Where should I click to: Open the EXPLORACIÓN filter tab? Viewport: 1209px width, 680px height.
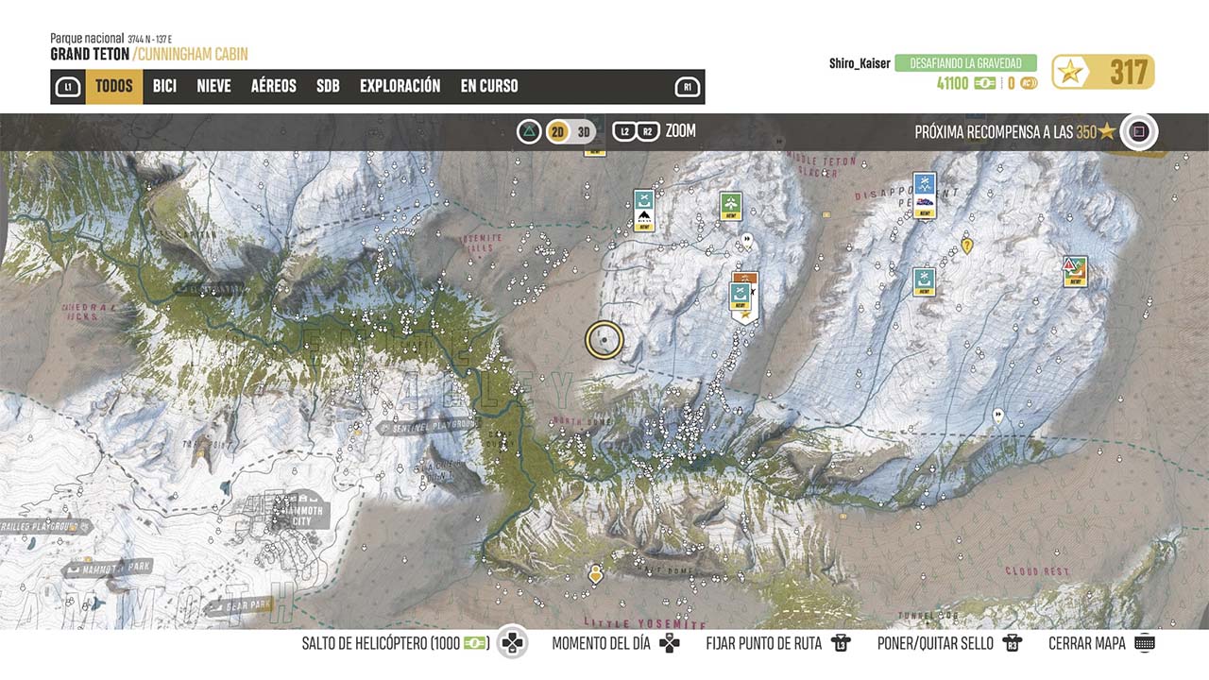coord(400,86)
